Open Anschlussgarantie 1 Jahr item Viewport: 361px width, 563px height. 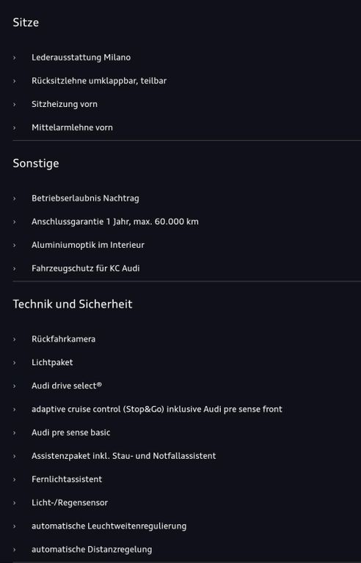pyautogui.click(x=115, y=221)
